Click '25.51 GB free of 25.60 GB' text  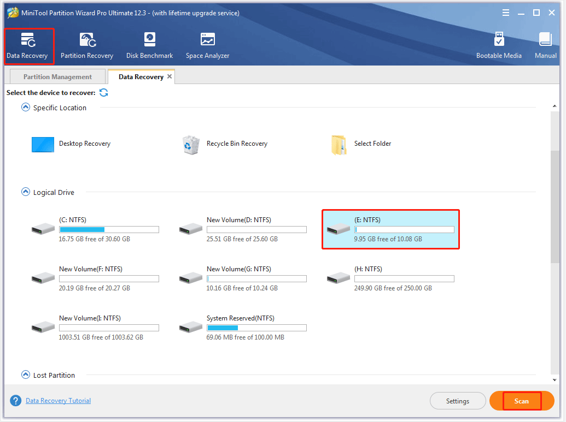(x=242, y=239)
